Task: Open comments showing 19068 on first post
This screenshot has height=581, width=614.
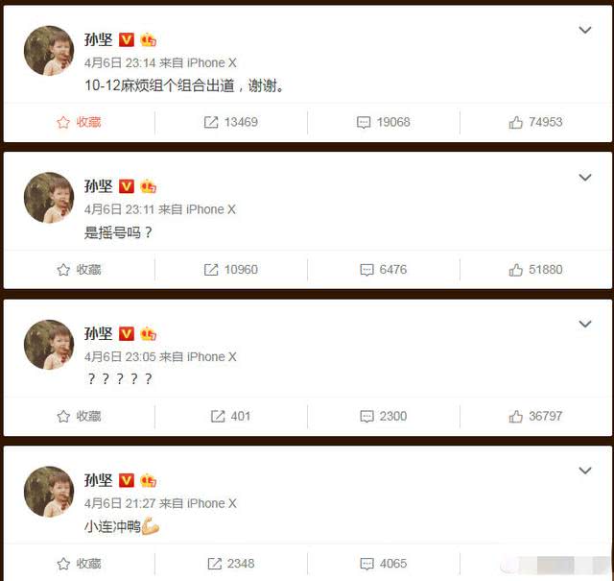Action: tap(384, 122)
